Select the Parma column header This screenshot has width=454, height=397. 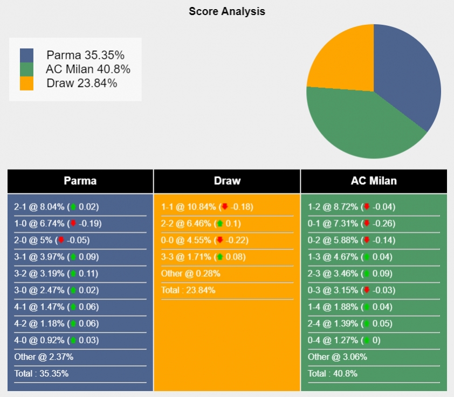tap(80, 181)
